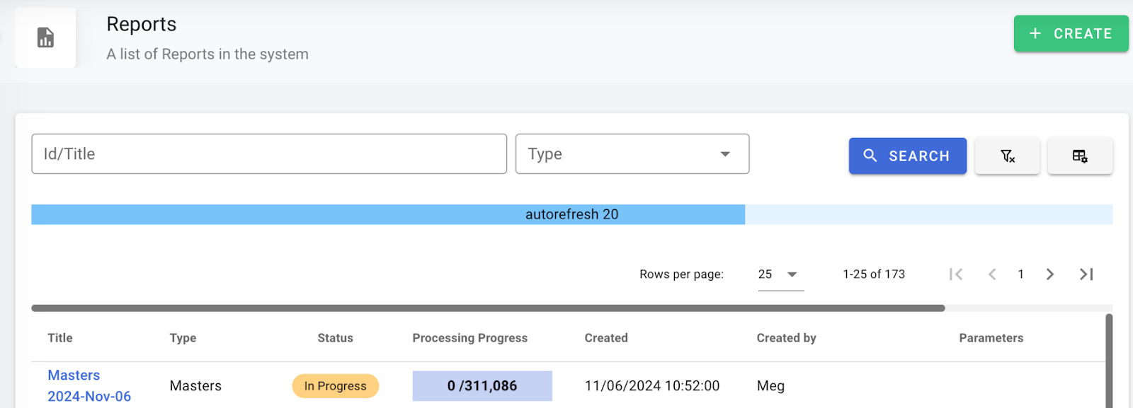
Task: Click the clear filters icon button
Action: (x=1007, y=156)
